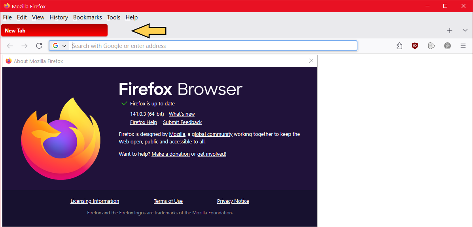This screenshot has width=473, height=227.
Task: Open a new tab with plus button
Action: coord(450,31)
